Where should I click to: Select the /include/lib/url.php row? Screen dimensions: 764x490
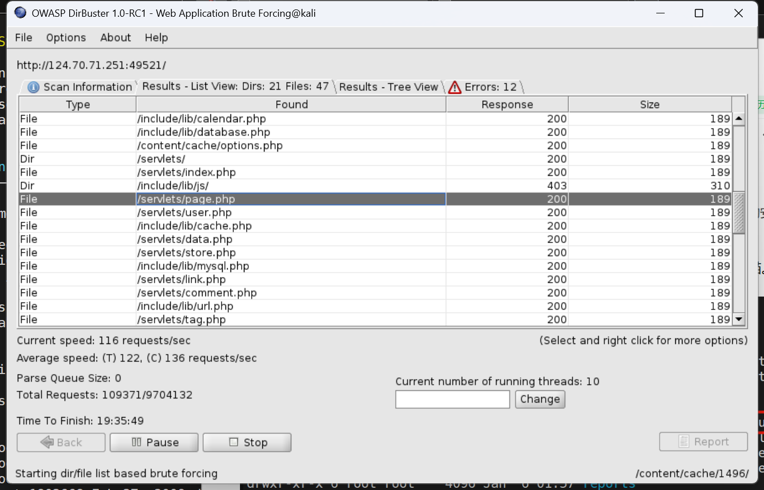375,306
